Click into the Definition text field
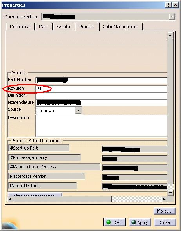The image size is (181, 231). (101, 96)
